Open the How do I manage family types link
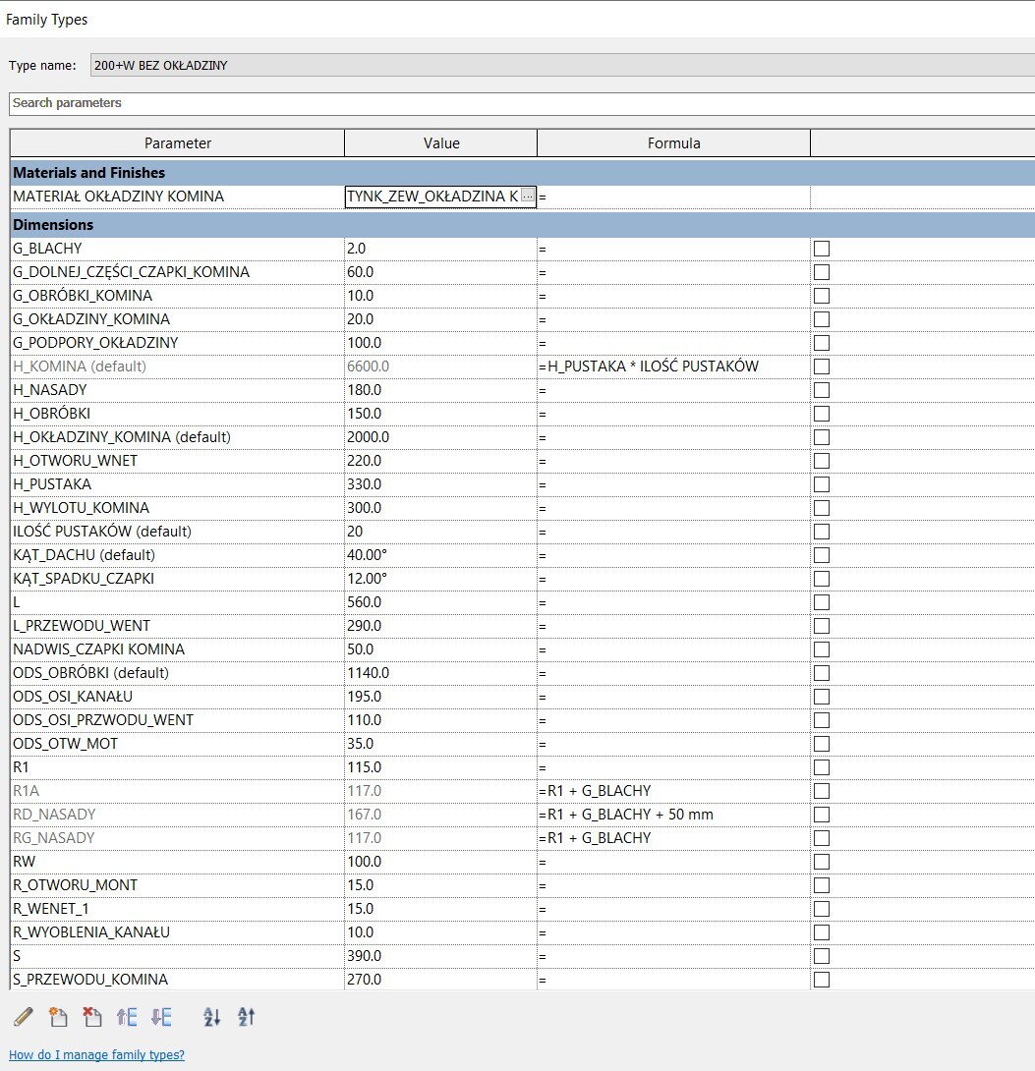The image size is (1035, 1071). tap(96, 1055)
